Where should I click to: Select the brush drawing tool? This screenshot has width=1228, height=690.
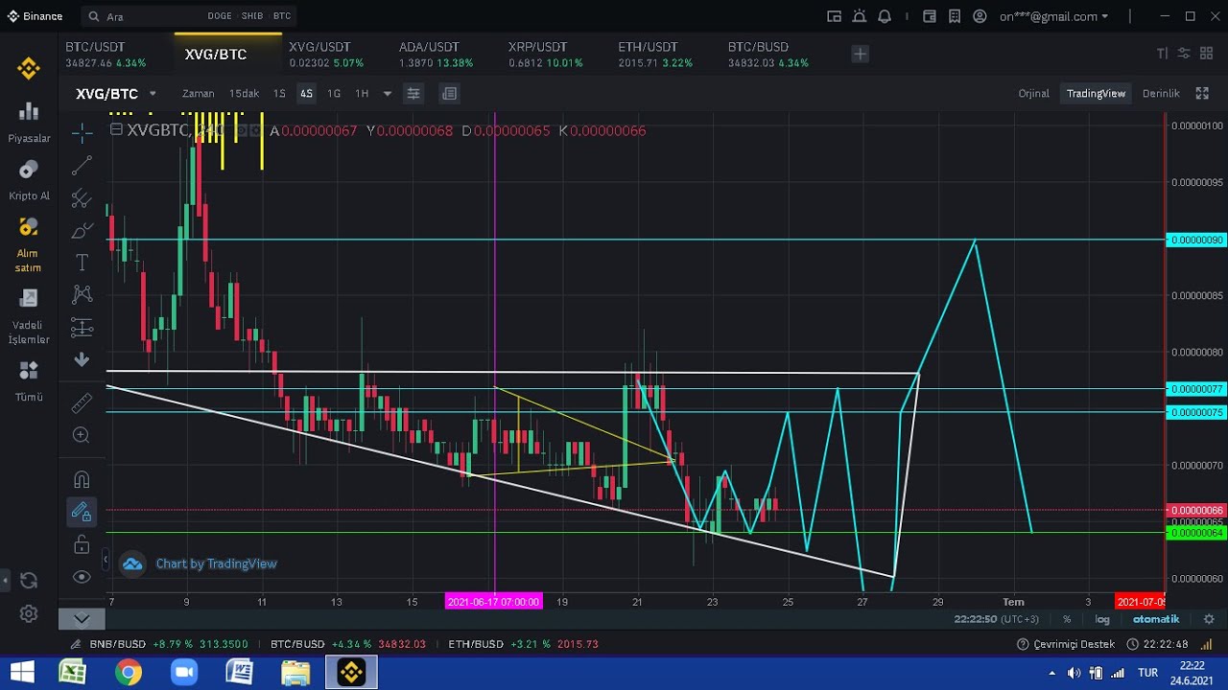[x=82, y=231]
